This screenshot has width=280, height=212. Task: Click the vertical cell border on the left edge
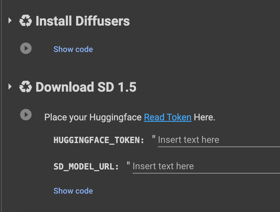(1, 106)
